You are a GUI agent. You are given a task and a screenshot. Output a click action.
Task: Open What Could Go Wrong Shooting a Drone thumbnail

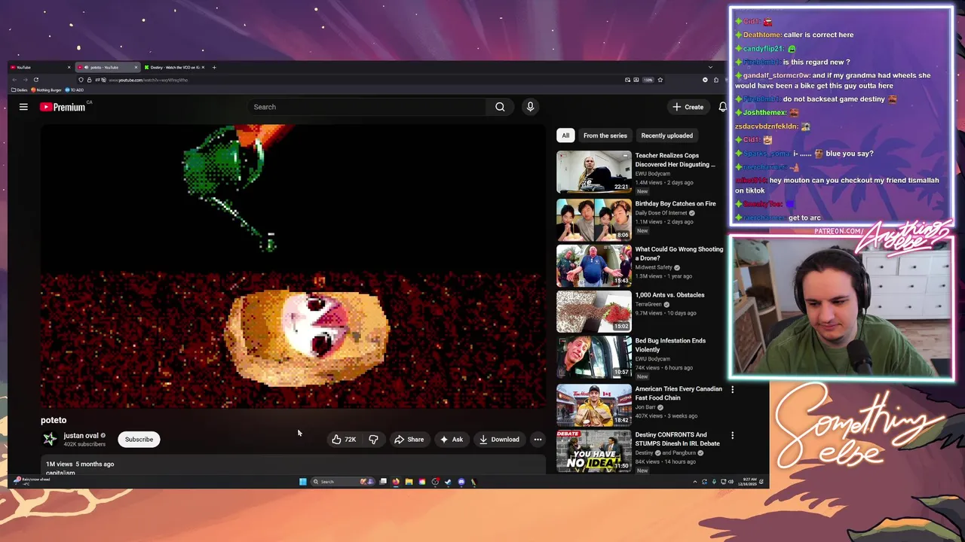tap(594, 266)
